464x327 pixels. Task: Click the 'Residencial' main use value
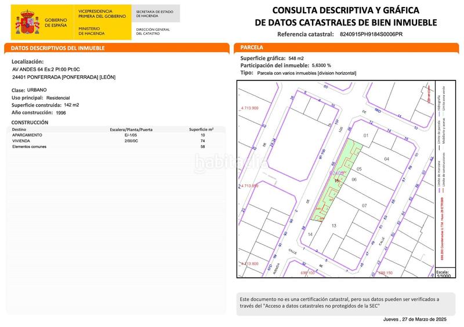pyautogui.click(x=58, y=98)
